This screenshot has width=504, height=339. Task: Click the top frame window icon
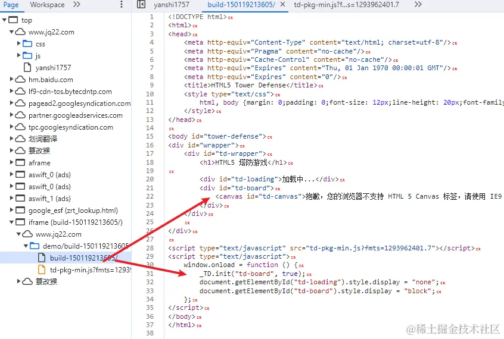click(13, 20)
